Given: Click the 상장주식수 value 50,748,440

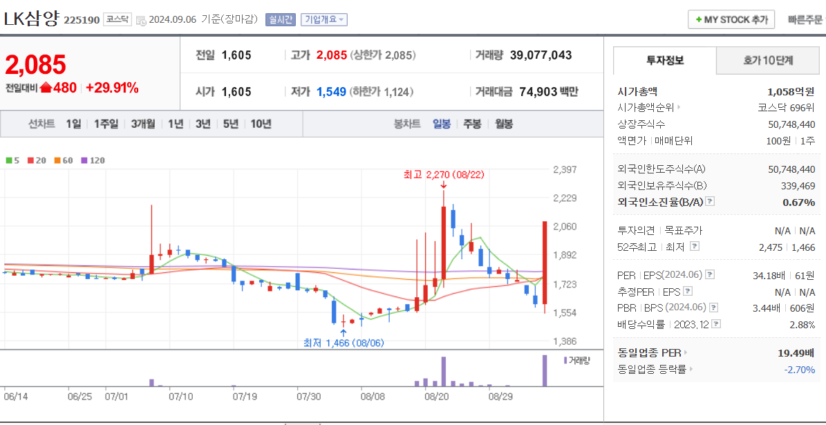Looking at the screenshot, I should [791, 124].
